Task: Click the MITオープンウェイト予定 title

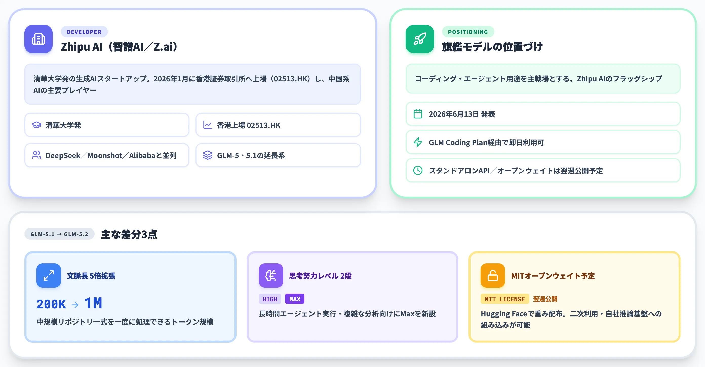Action: tap(553, 276)
